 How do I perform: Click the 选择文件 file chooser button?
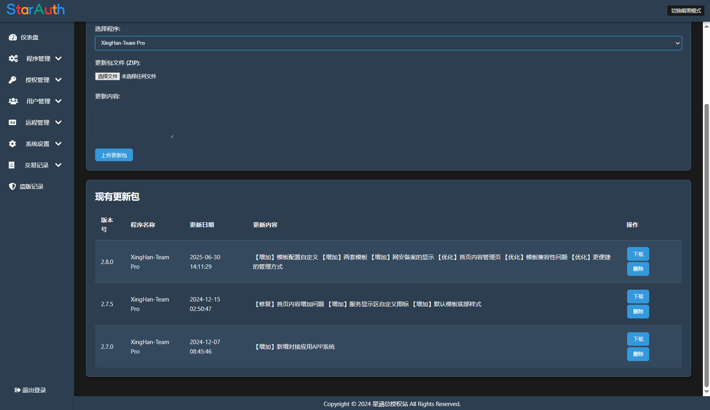pos(107,77)
